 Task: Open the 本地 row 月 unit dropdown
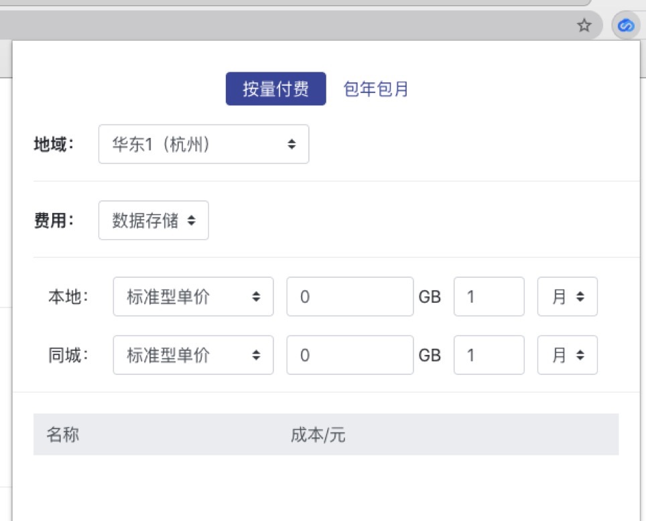(568, 297)
